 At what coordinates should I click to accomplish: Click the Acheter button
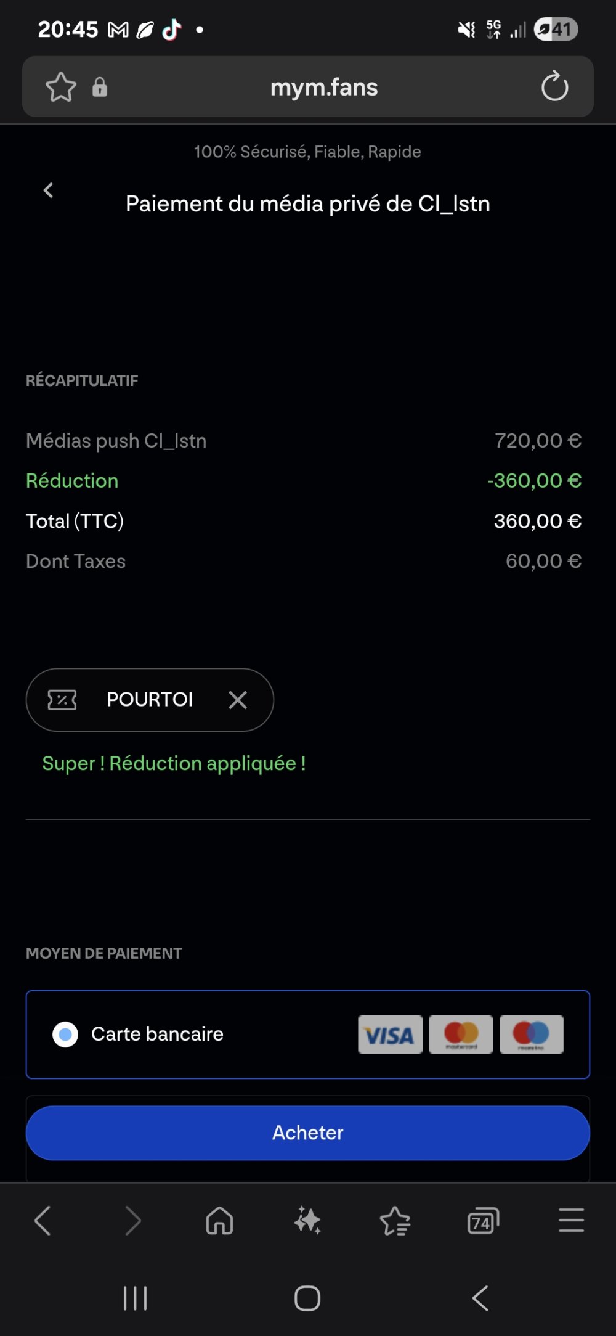click(308, 1133)
